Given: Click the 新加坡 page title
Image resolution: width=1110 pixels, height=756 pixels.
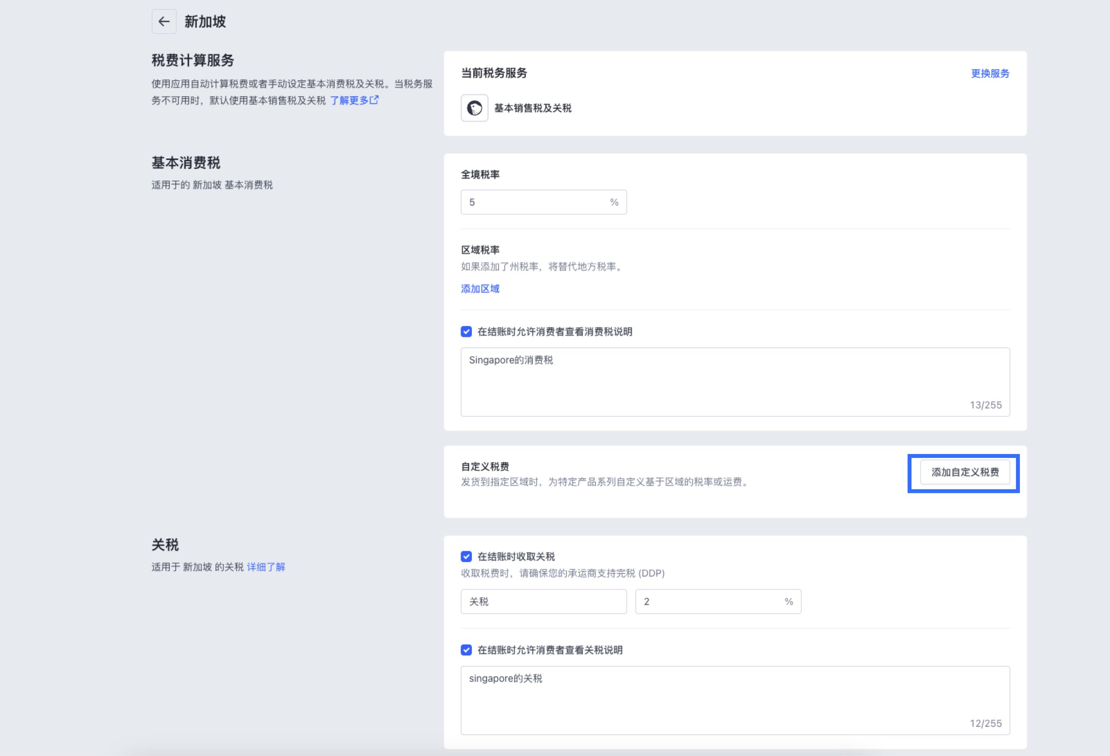Looking at the screenshot, I should (205, 22).
